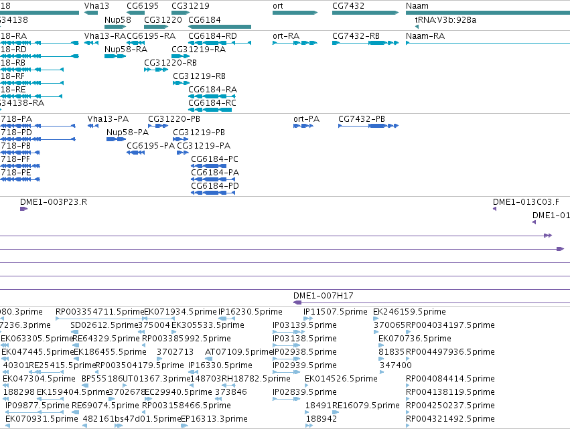Click the CG31219-PA protein label
Viewport: 570px width, 429px height.
204,146
